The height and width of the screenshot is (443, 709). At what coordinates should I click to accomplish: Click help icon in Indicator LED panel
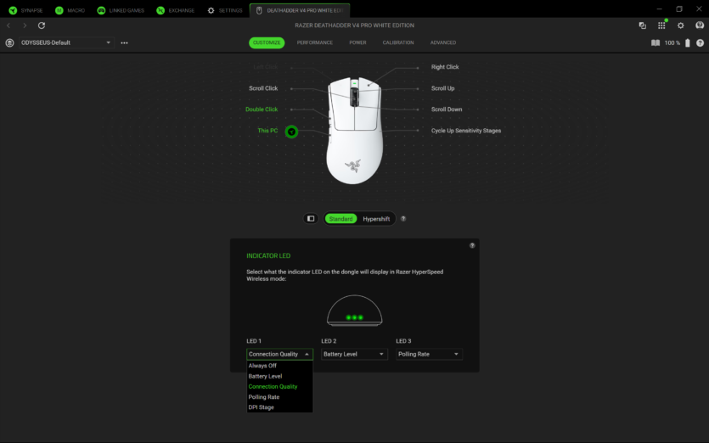[472, 245]
